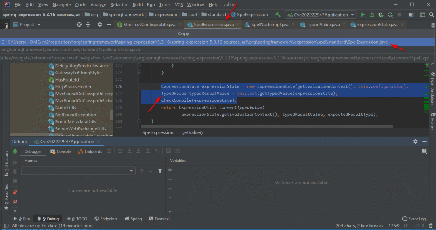Open Project panel settings gear
The width and height of the screenshot is (436, 230).
point(100,25)
